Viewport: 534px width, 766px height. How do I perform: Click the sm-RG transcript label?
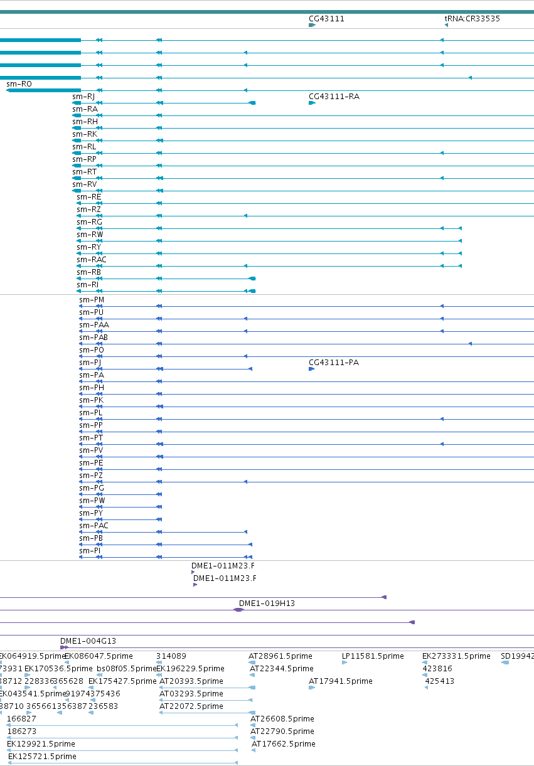click(89, 222)
